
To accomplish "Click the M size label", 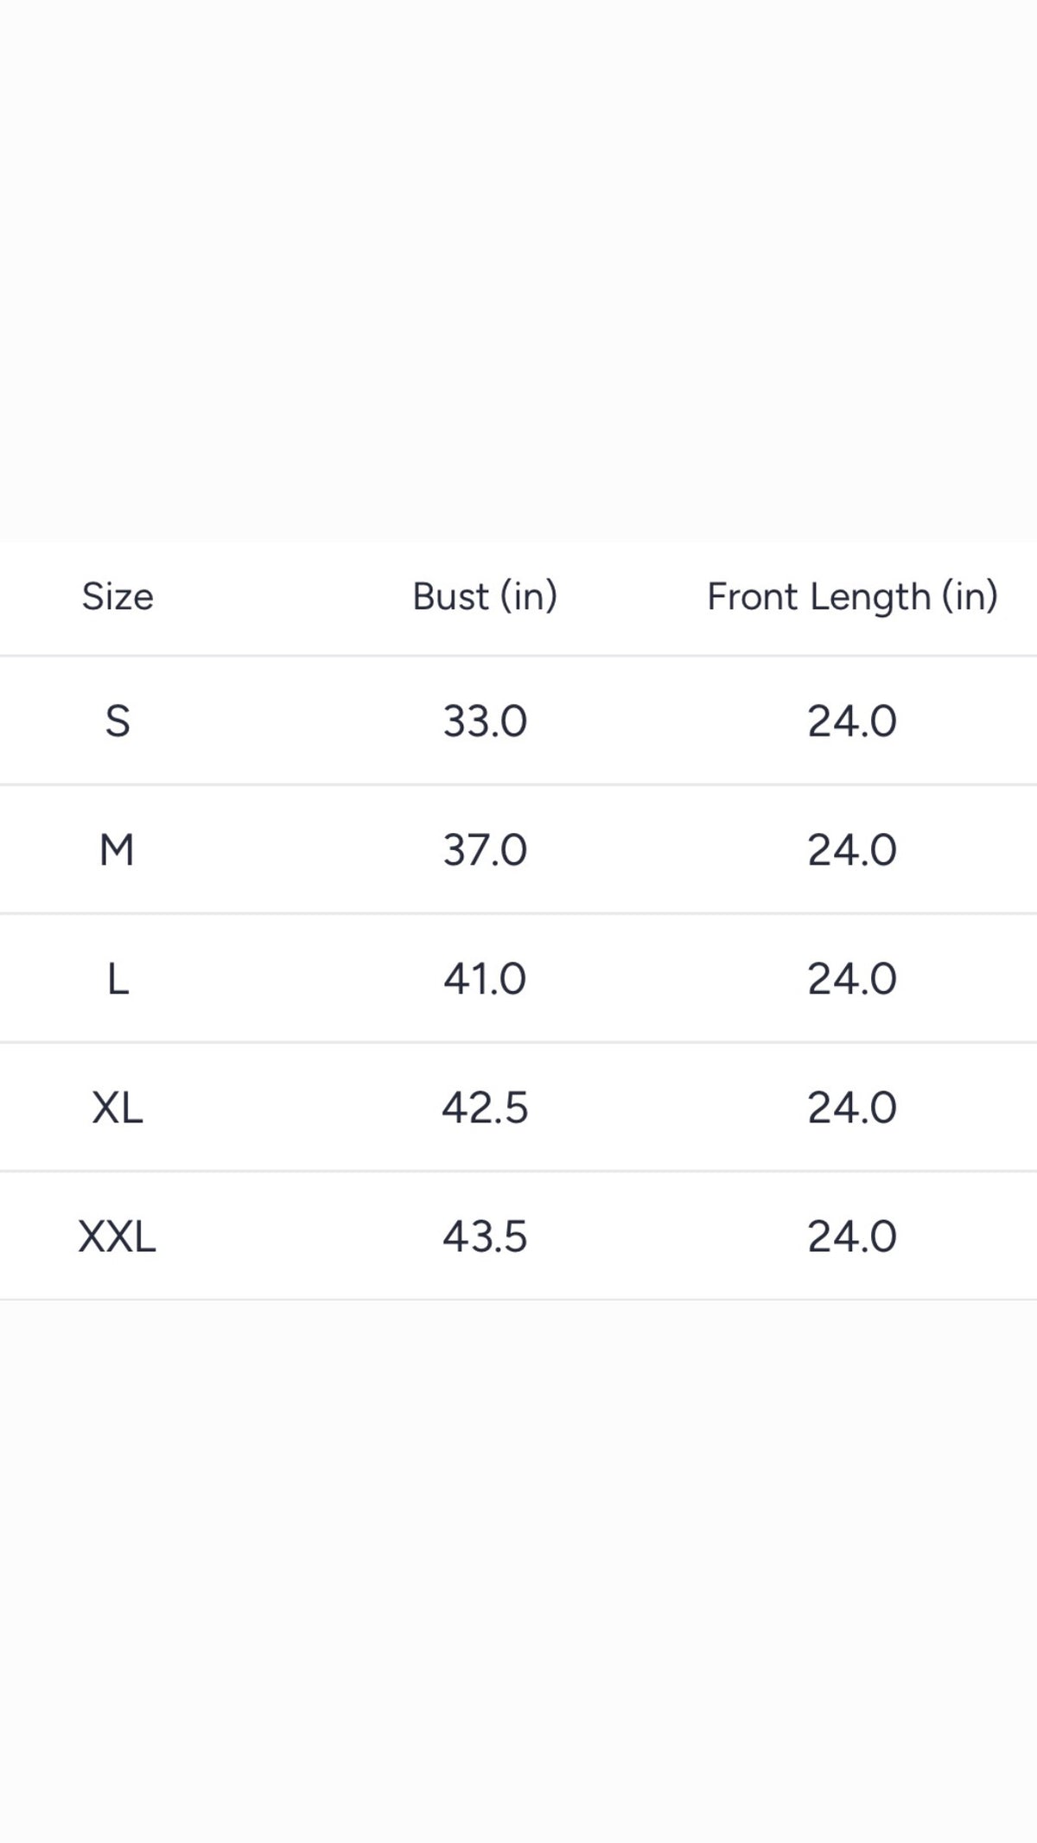I will tap(118, 849).
